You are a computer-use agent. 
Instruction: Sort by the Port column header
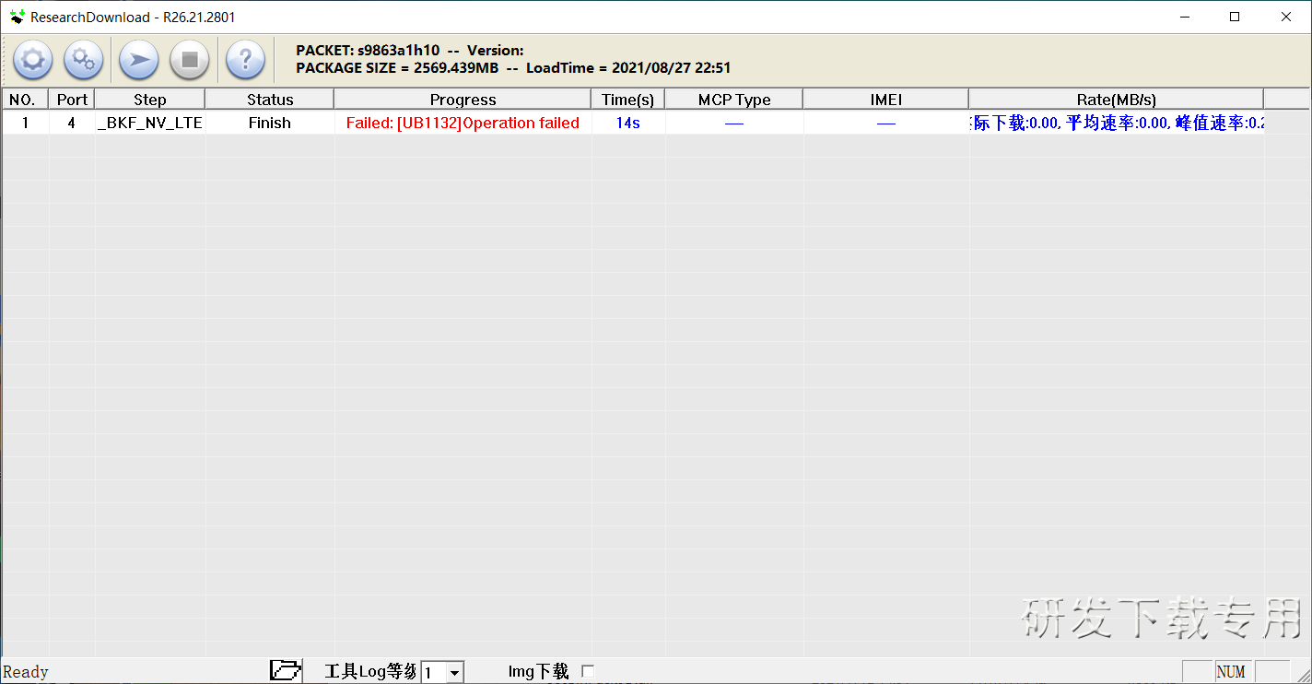click(x=72, y=100)
